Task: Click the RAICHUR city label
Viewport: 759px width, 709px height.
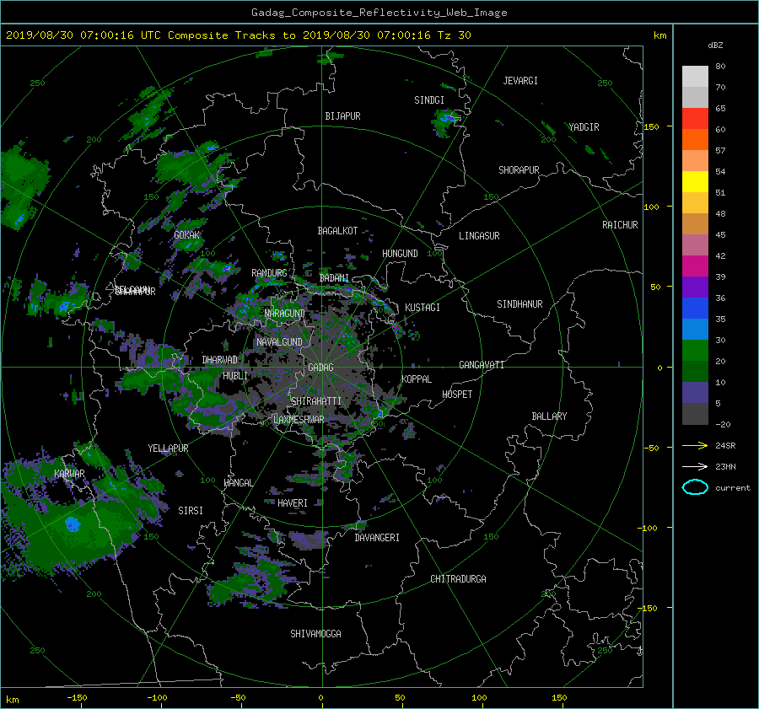Action: (620, 225)
